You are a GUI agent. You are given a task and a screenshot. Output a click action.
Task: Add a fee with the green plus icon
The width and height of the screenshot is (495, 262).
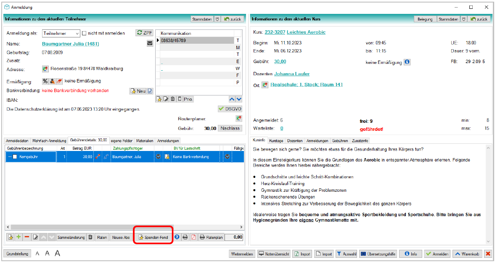19,237
